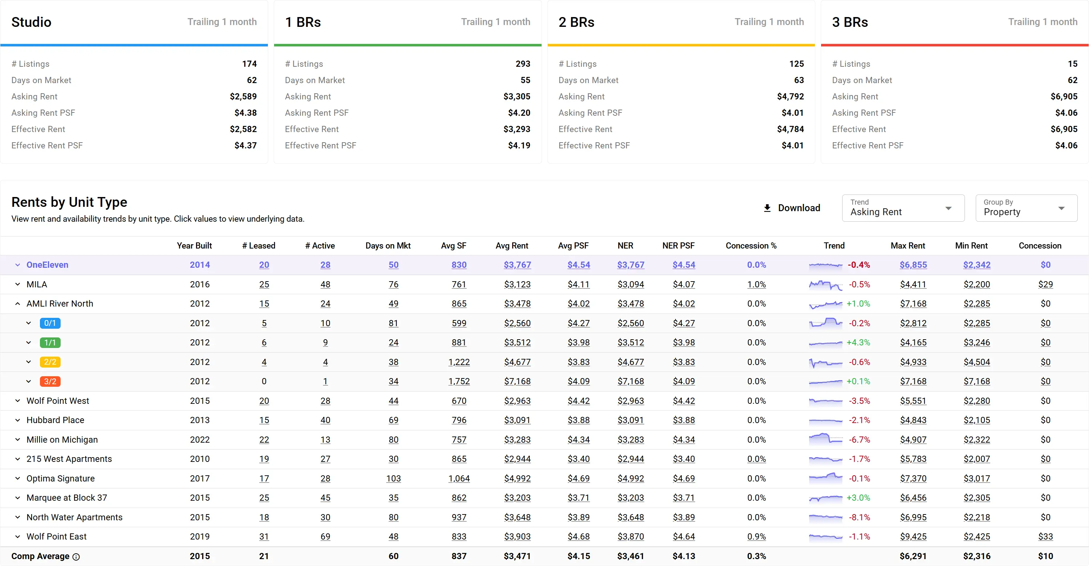Viewport: 1089px width, 566px height.
Task: Expand the Wolf Point East row
Action: pos(17,537)
